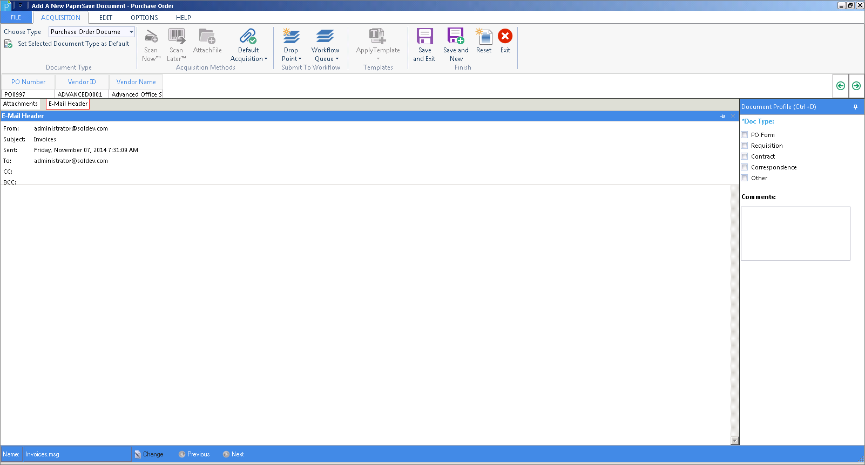The width and height of the screenshot is (865, 465).
Task: Click the PO0997 value field
Action: click(28, 94)
